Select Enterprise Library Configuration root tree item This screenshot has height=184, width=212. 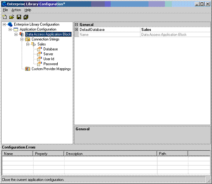pyautogui.click(x=37, y=24)
